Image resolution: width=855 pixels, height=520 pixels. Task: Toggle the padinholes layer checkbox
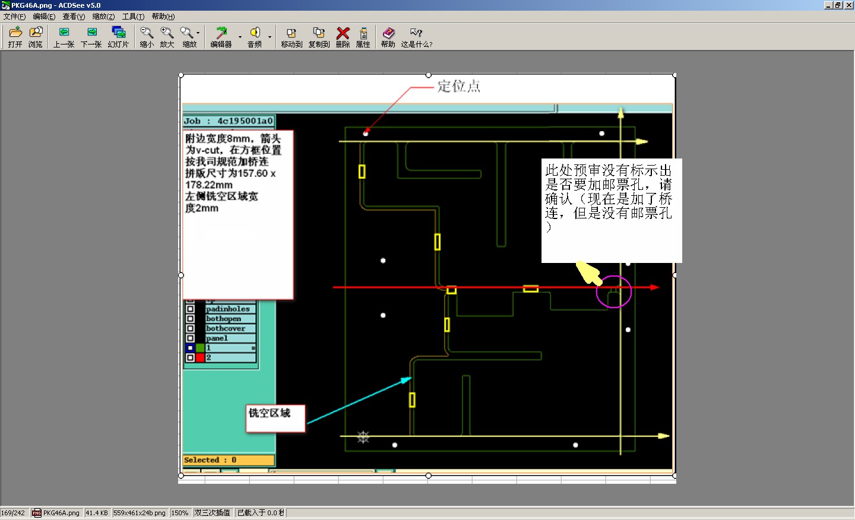click(190, 309)
